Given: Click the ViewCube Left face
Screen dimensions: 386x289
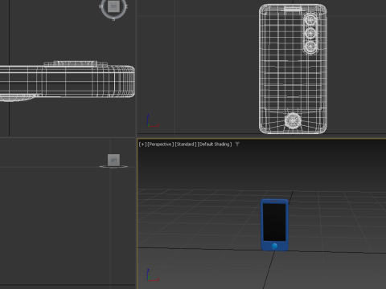Looking at the screenshot, I should click(x=113, y=160).
